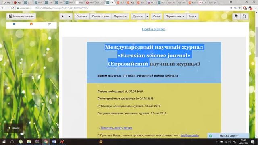Screen dimensions: 258x145
Task: Click the shield icon in mail toolbar
Action: (237, 16)
